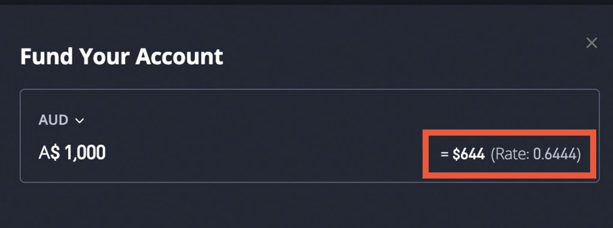Click the red highlighted conversion box
This screenshot has width=613, height=228.
[509, 154]
